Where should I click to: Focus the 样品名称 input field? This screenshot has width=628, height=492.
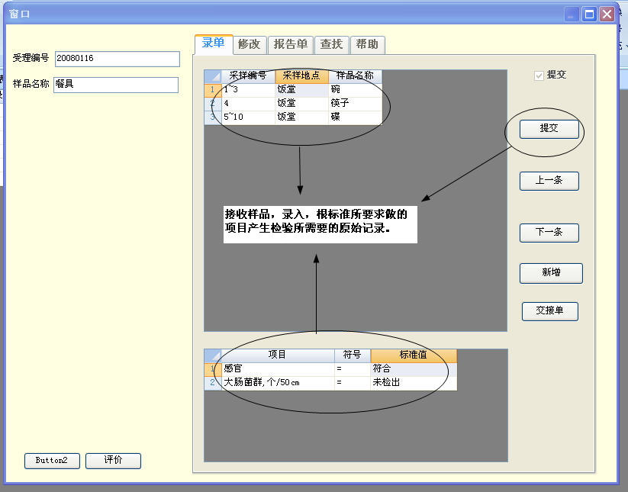pos(115,85)
